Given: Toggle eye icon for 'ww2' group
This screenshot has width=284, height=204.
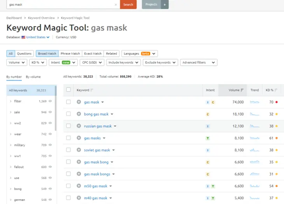Looking at the screenshot, I should pyautogui.click(x=50, y=123).
